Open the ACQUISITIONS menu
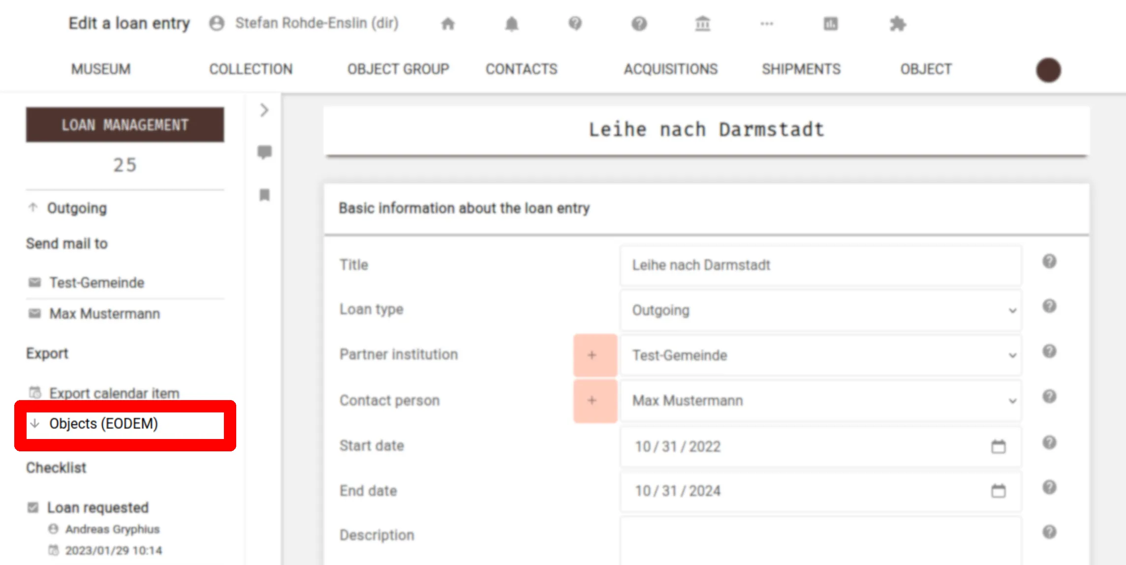 (x=670, y=69)
